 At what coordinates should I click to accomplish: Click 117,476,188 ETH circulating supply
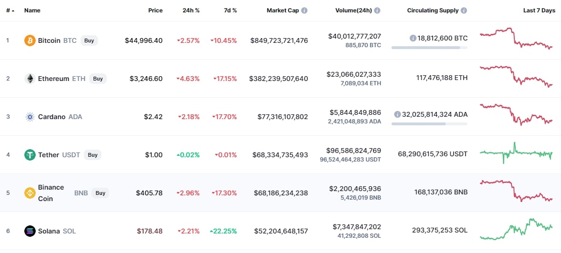point(442,78)
